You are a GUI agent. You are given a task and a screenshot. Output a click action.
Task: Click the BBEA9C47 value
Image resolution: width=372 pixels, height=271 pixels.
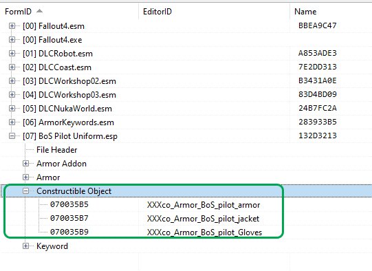point(318,25)
